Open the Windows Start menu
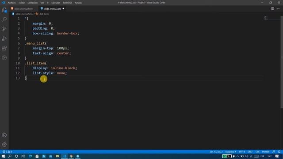This screenshot has height=159, width=283. 3,156
